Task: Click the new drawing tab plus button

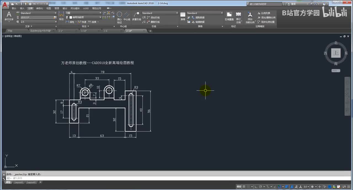Action: coord(150,31)
